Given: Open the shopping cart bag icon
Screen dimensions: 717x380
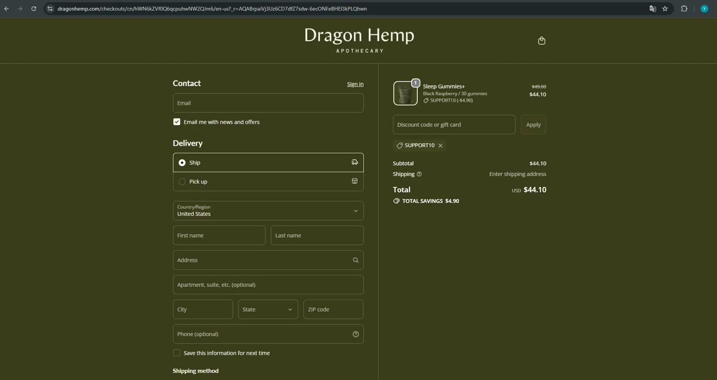Looking at the screenshot, I should [x=542, y=41].
